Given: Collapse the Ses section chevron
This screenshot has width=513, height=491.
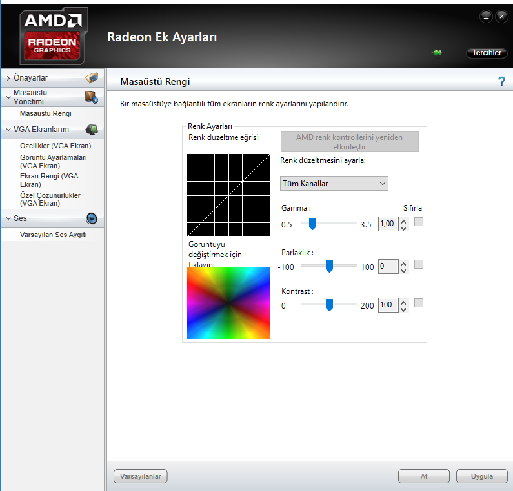Looking at the screenshot, I should pos(8,218).
